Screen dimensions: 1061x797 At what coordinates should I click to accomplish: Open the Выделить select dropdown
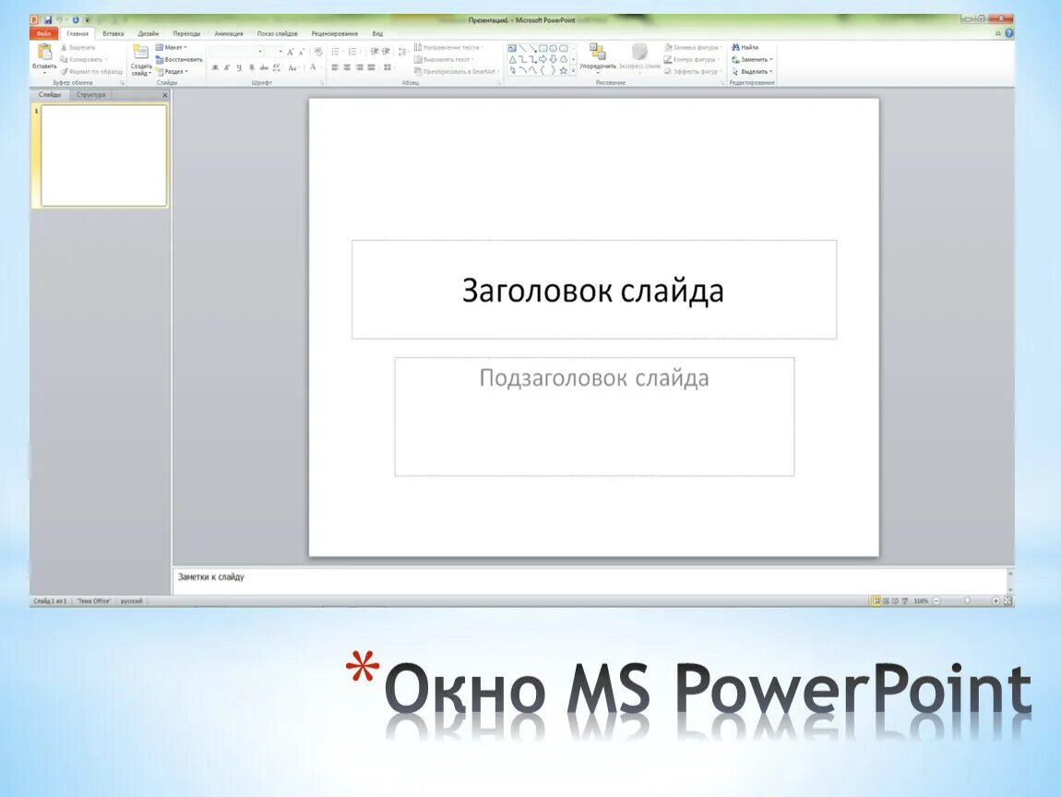tap(753, 71)
